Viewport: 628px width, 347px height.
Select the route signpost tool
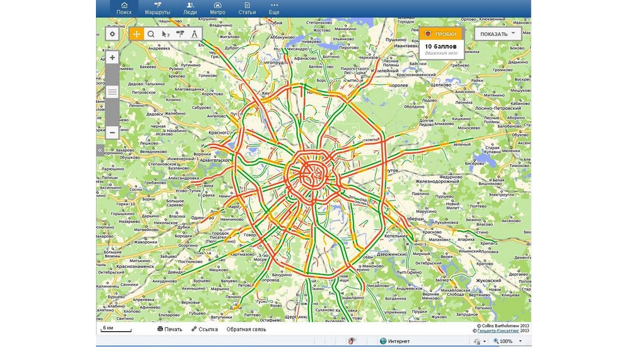[181, 34]
